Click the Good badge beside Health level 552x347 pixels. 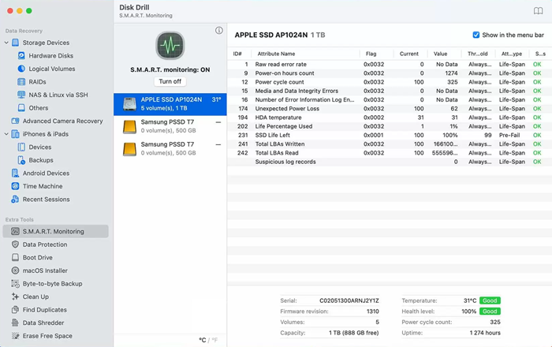490,312
